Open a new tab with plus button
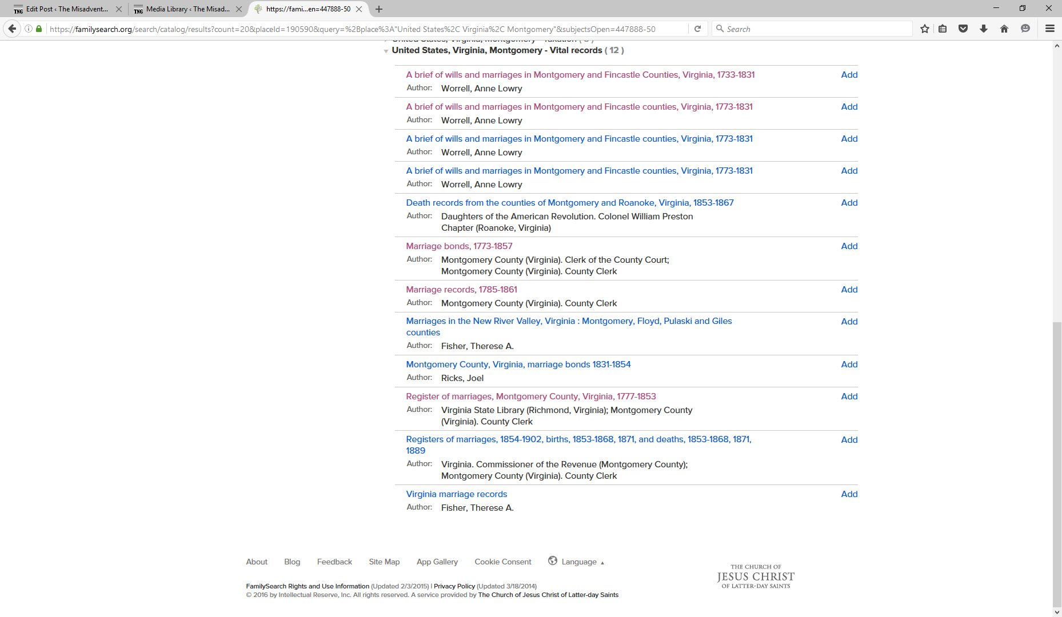The height and width of the screenshot is (617, 1062). pos(379,9)
